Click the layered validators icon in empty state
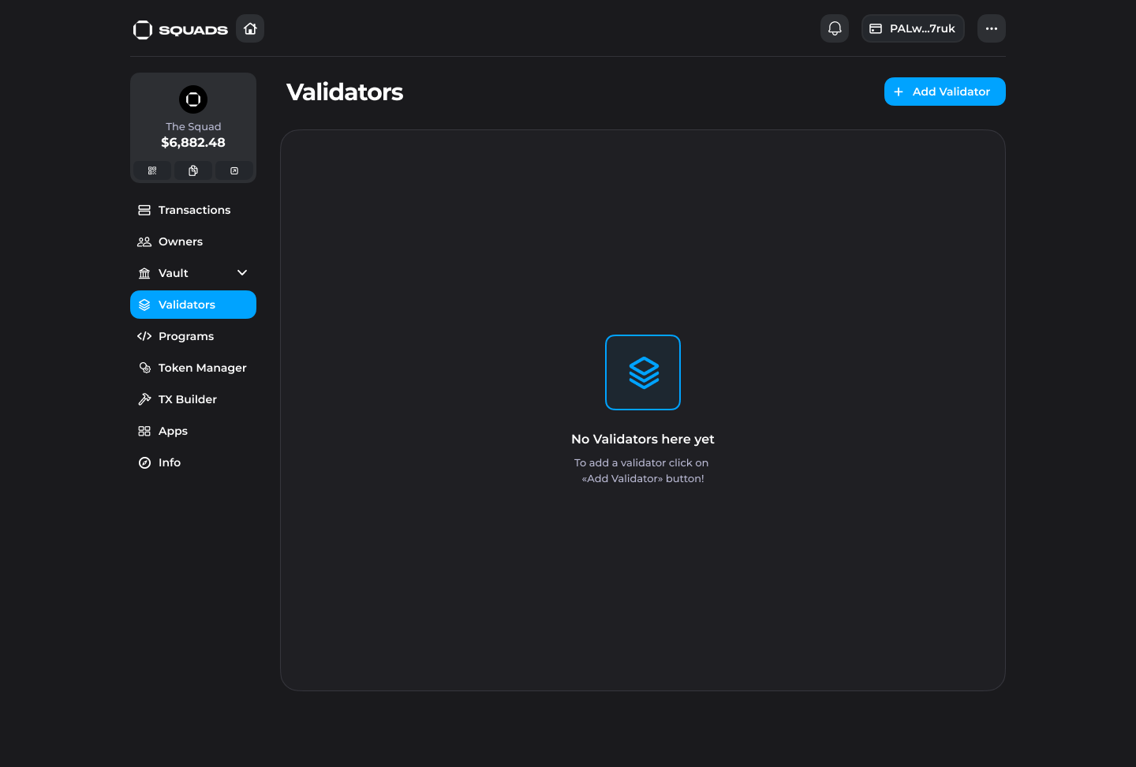 [643, 372]
